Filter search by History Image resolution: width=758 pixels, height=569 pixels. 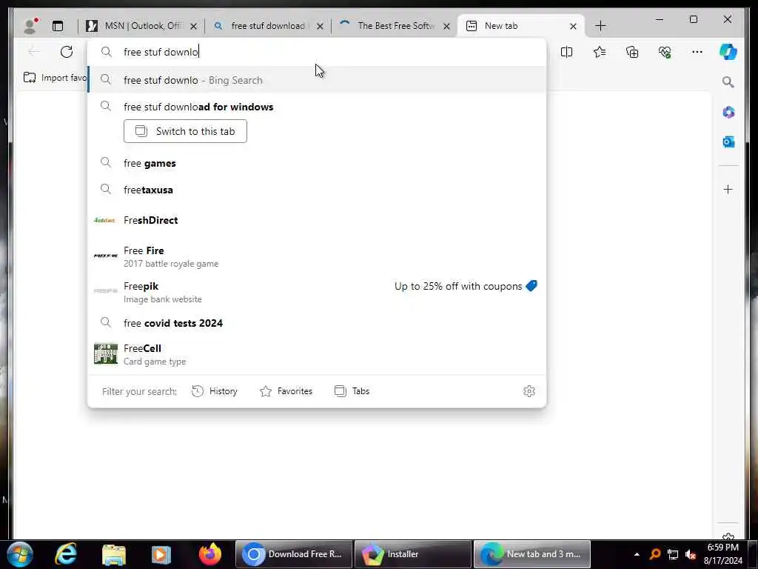click(x=215, y=391)
